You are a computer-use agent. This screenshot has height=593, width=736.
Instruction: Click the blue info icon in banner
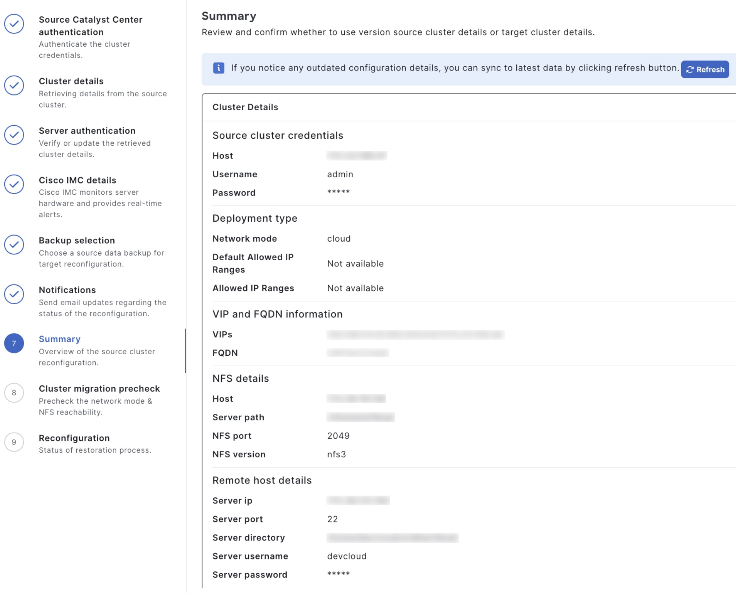click(x=218, y=68)
